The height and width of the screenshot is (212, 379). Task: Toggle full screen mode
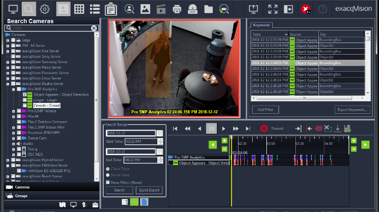point(273,9)
